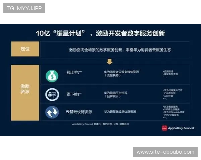Click the AppGallery Connect 管理台 path text
This screenshot has width=201, height=160.
100,124
